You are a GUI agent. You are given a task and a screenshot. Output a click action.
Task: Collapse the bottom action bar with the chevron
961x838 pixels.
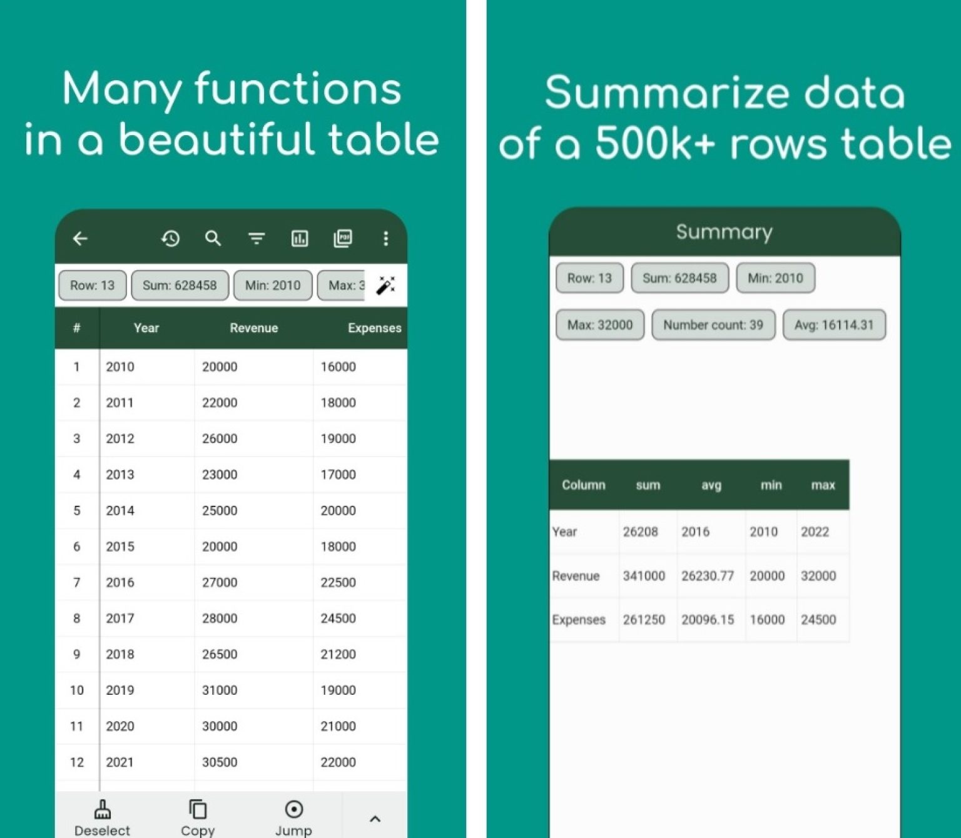(x=375, y=818)
